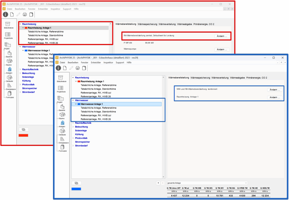Click red color swatch in back window

(23, 135)
